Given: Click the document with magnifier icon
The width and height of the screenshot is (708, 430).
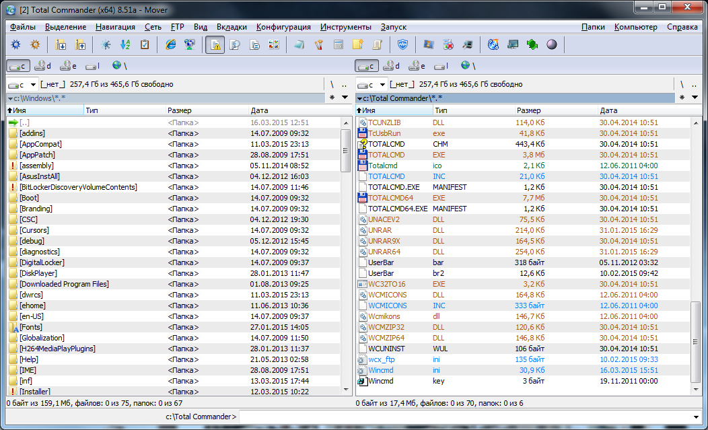Looking at the screenshot, I should (235, 44).
